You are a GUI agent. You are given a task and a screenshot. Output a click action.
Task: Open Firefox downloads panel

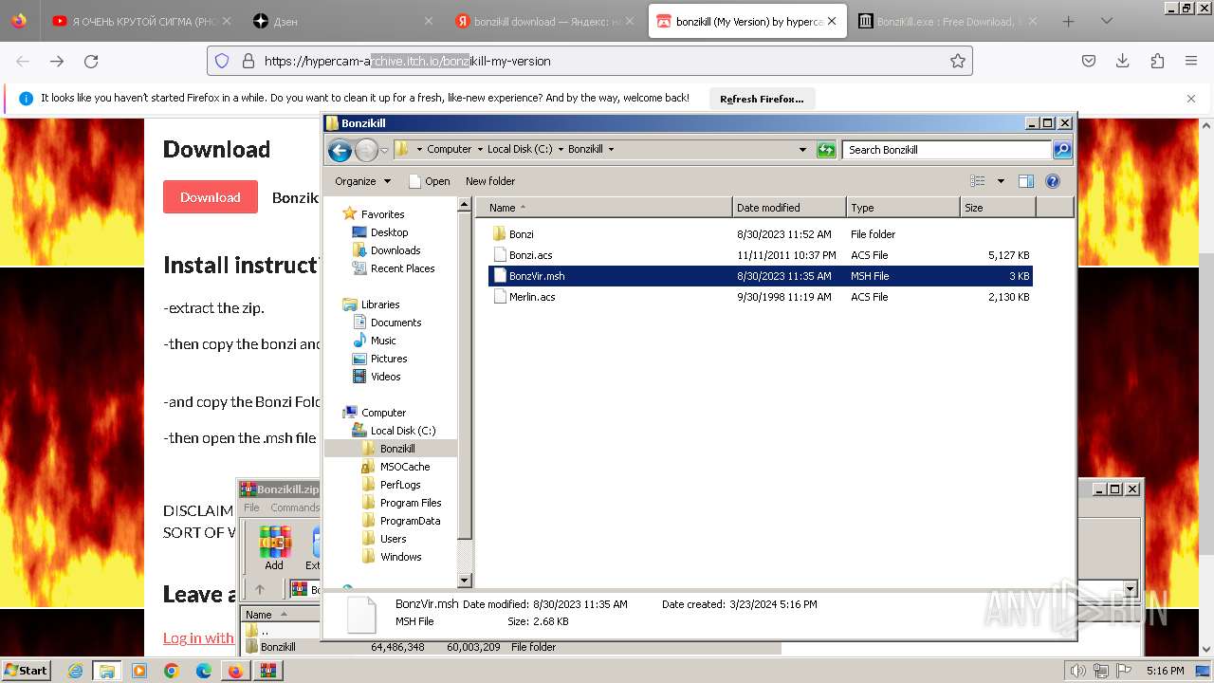point(1123,61)
